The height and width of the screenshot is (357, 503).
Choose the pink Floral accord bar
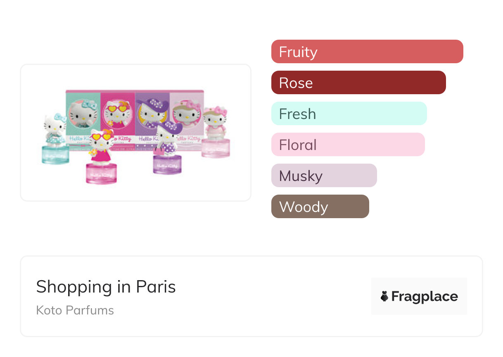coord(348,145)
